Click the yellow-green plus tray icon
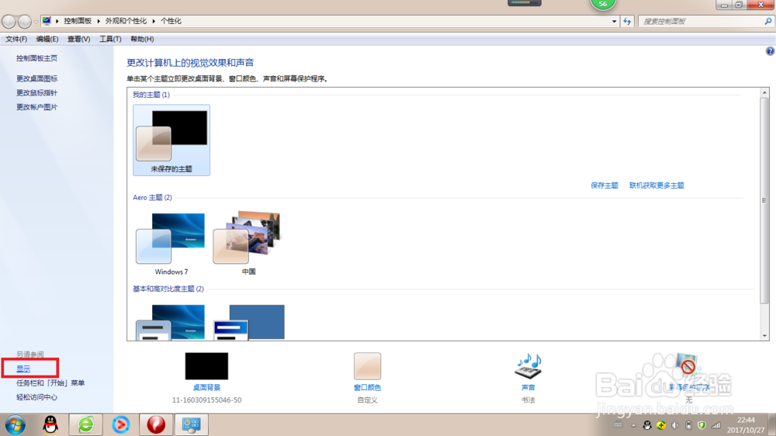The image size is (776, 436). pos(661,425)
